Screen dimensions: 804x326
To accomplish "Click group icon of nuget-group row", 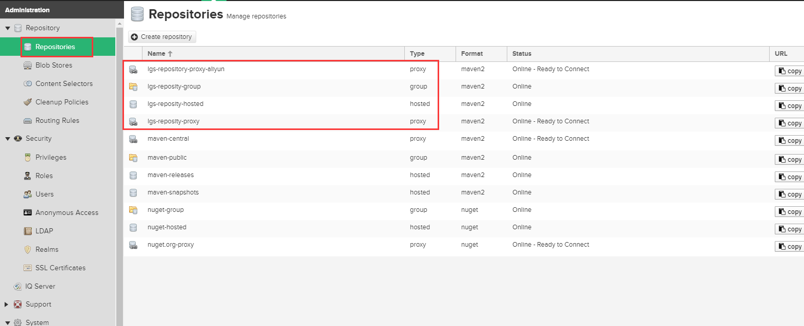I will point(133,210).
